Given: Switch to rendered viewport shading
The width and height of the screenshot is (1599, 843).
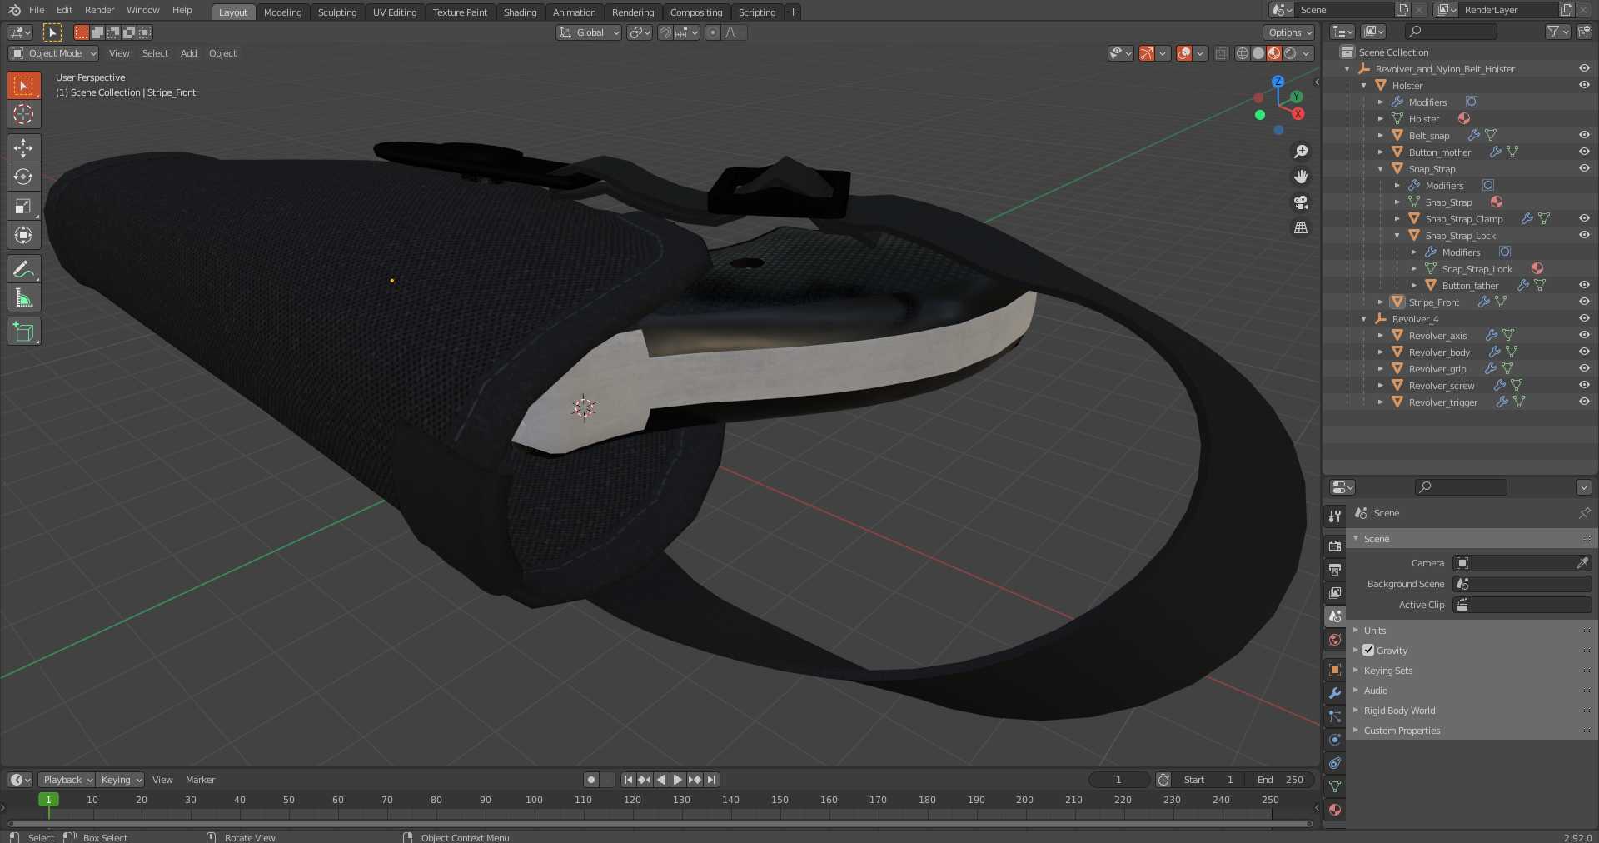Looking at the screenshot, I should pyautogui.click(x=1290, y=53).
